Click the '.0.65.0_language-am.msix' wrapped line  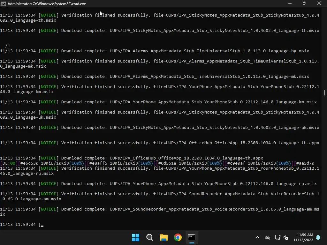click(31, 199)
